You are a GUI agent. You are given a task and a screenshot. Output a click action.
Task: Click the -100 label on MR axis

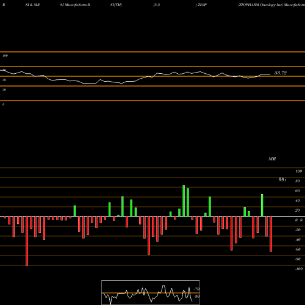click(299, 269)
